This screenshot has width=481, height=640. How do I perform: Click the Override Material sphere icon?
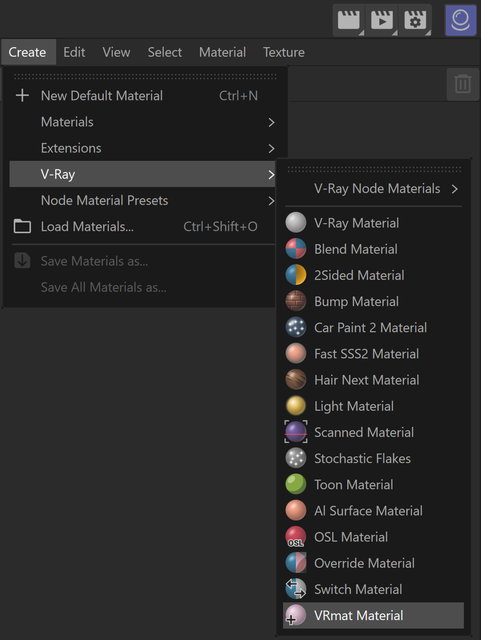[296, 563]
